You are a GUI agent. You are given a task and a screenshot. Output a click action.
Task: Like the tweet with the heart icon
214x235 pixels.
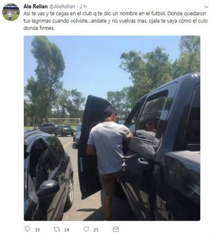pyautogui.click(x=86, y=229)
